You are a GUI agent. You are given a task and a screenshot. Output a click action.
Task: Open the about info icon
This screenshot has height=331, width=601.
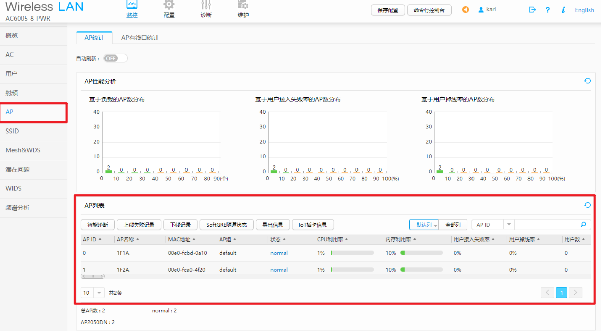pos(563,10)
